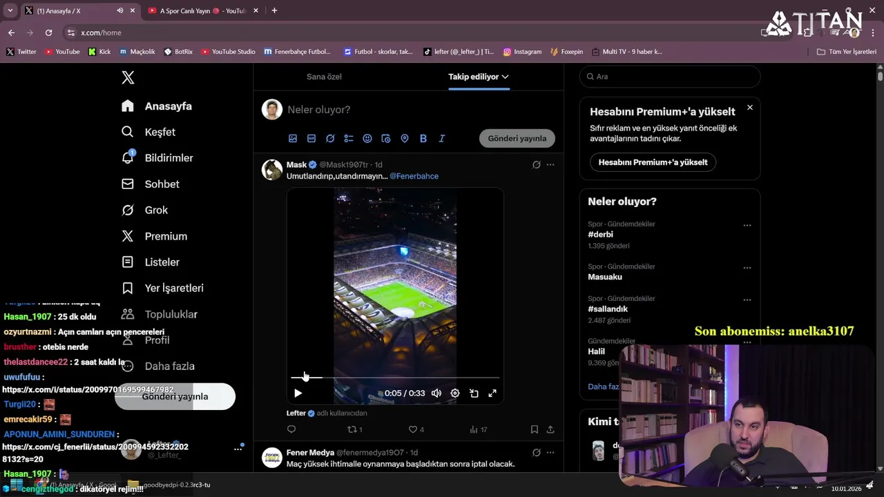884x497 pixels.
Task: Open Bildirimler notifications bell
Action: (x=157, y=158)
